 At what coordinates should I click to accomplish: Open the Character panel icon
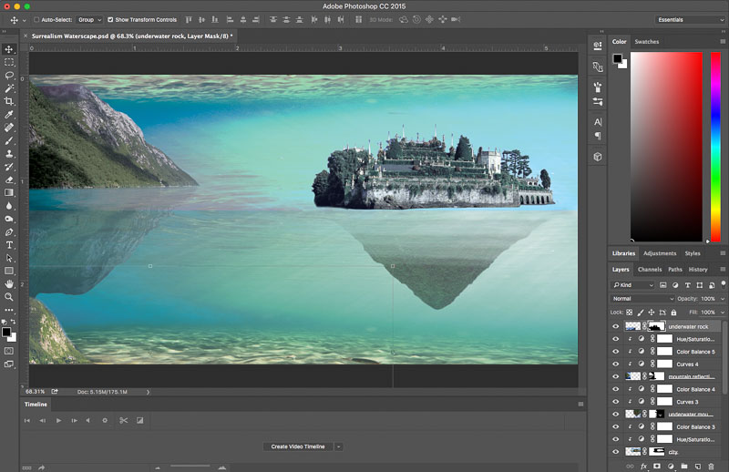[x=598, y=122]
